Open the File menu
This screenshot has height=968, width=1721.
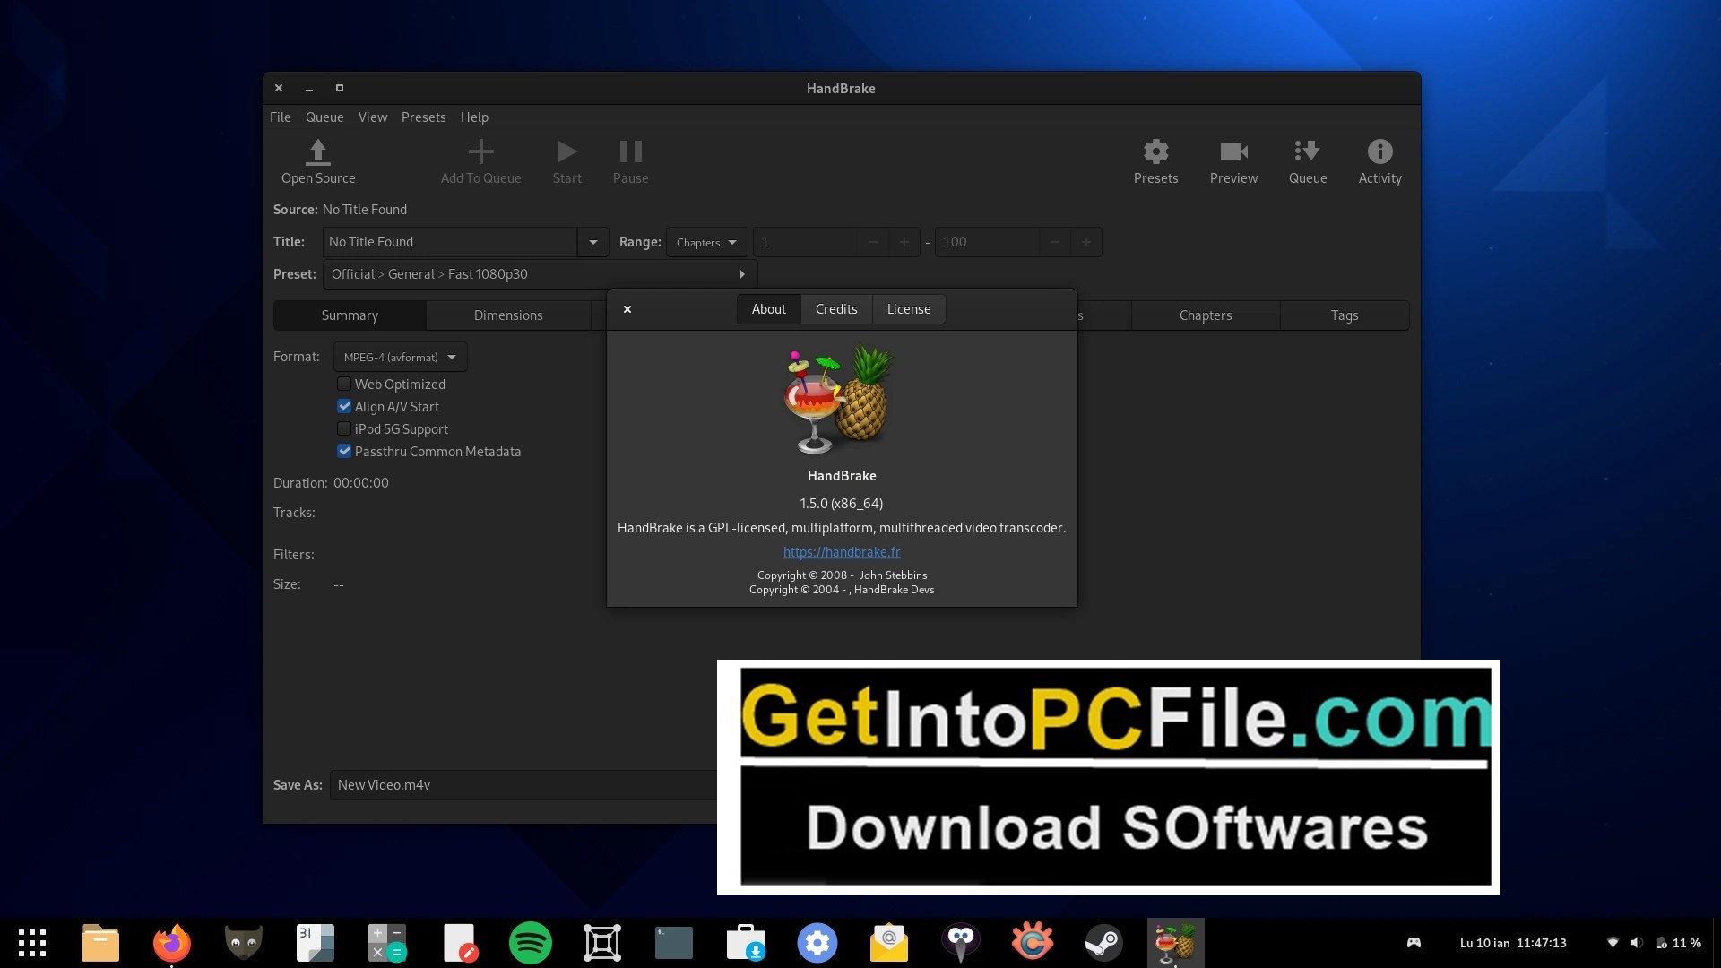click(280, 117)
